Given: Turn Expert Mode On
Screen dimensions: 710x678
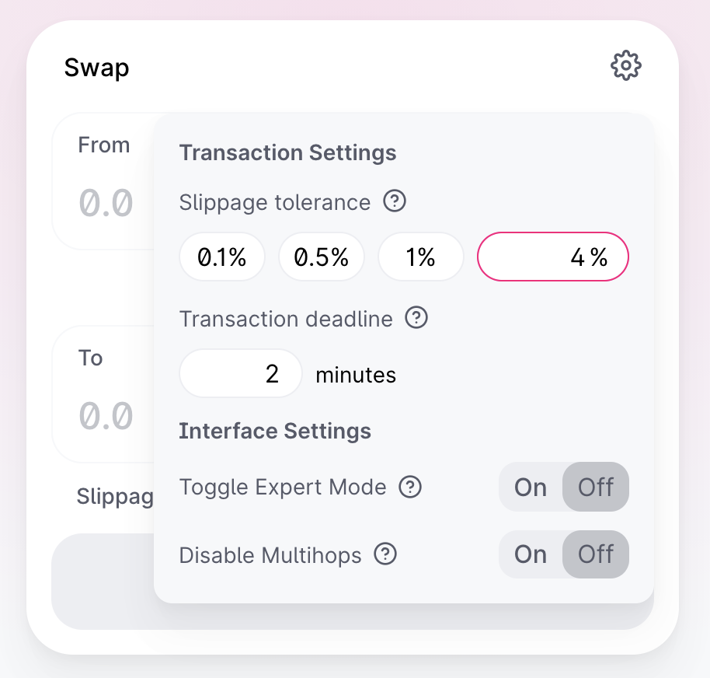Looking at the screenshot, I should tap(531, 488).
